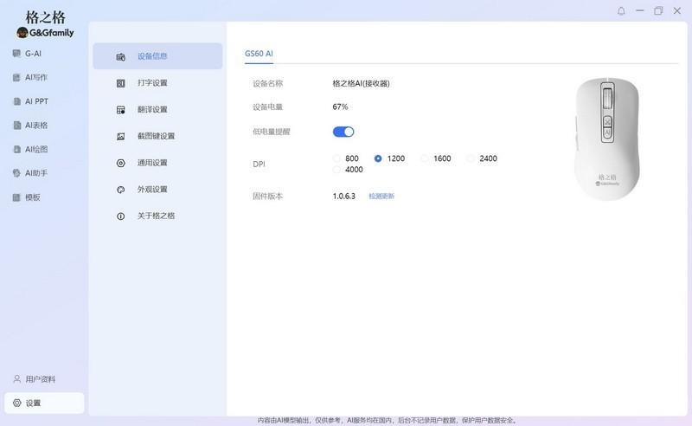
Task: Click the 检测更新 link
Action: (381, 197)
